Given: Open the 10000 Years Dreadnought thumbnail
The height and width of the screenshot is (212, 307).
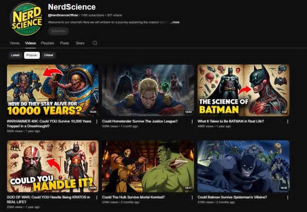Looking at the screenshot, I should pos(53,90).
